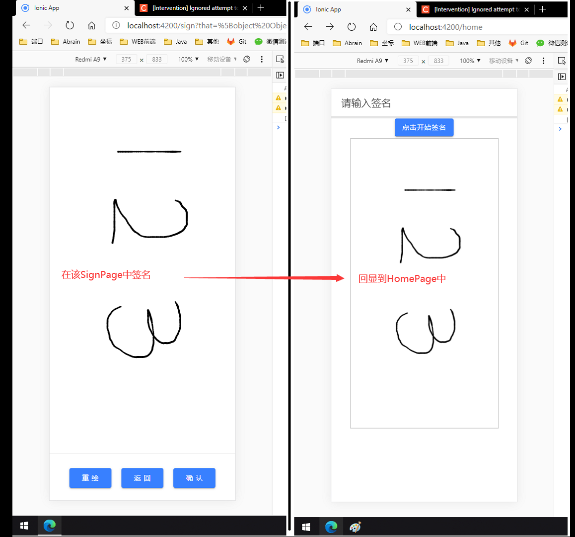Go to home page in left browser
Screen dimensions: 575x537
[92, 25]
